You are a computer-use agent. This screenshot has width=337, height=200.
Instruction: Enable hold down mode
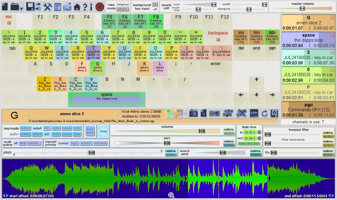[90, 131]
